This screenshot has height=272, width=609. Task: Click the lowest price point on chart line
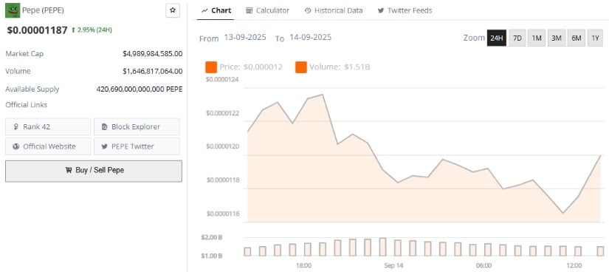click(x=562, y=214)
